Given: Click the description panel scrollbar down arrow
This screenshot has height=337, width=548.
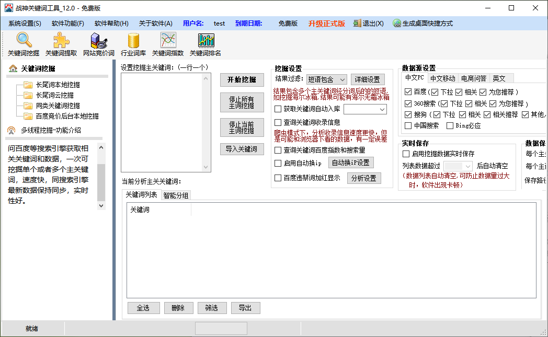Looking at the screenshot, I should click(x=101, y=206).
